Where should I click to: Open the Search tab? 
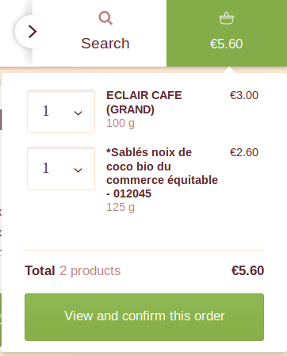point(105,33)
